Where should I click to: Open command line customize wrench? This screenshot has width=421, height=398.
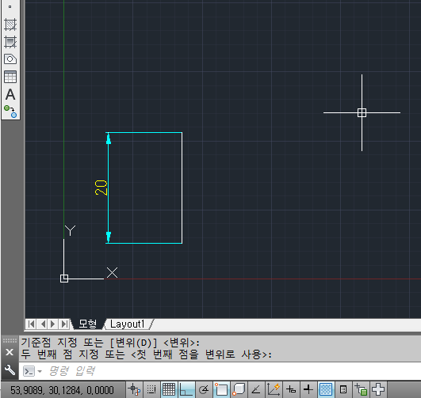coord(10,370)
